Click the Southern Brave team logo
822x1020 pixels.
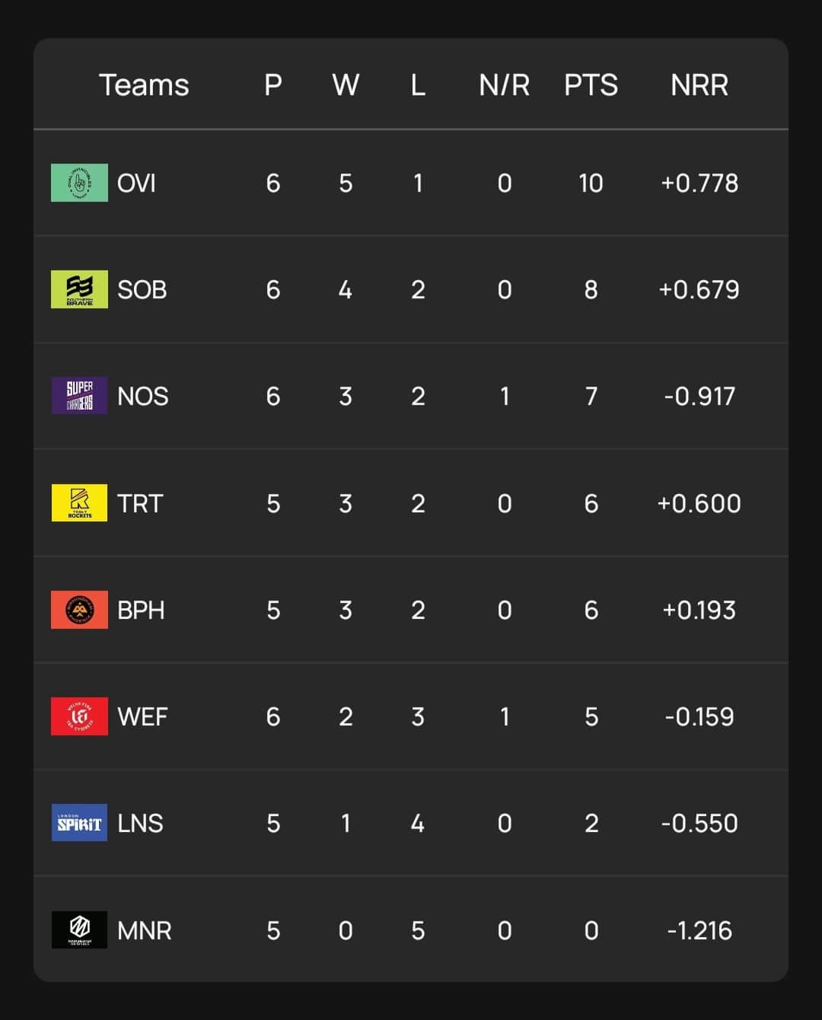(x=79, y=290)
